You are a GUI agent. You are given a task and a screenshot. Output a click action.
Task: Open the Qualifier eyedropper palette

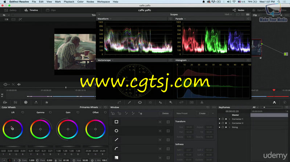(129, 102)
